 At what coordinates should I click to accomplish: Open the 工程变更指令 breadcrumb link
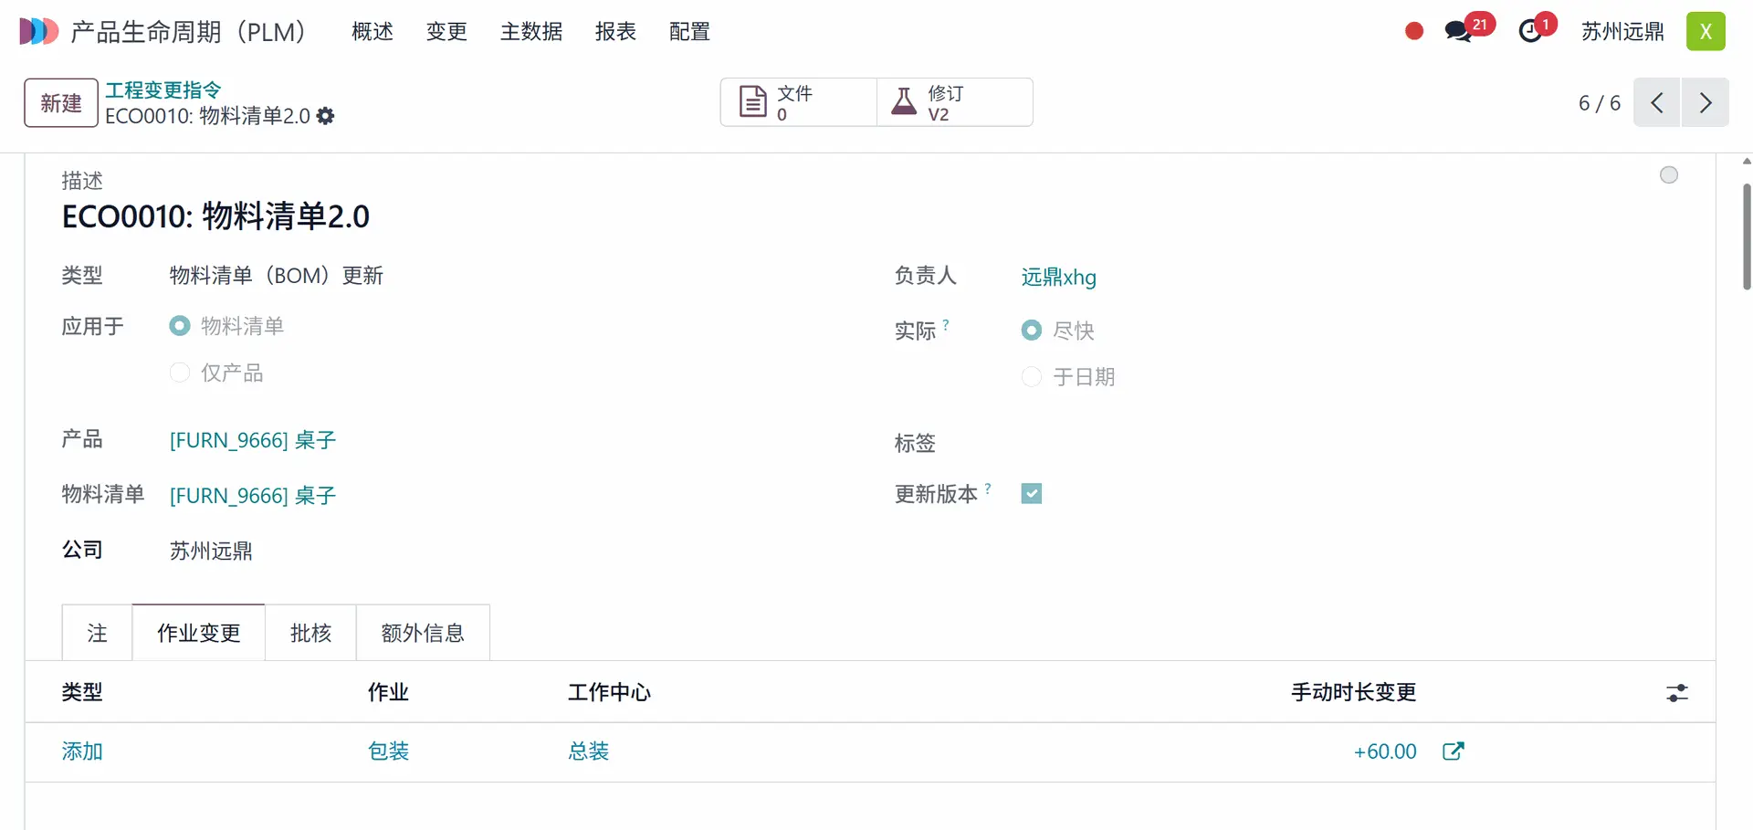click(163, 89)
